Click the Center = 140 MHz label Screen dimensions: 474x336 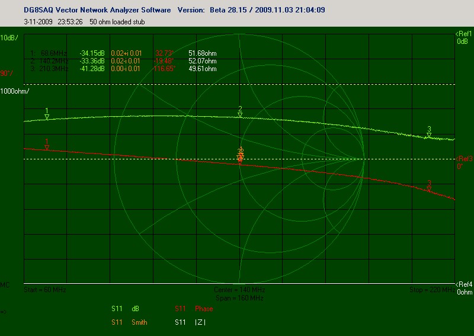click(239, 290)
